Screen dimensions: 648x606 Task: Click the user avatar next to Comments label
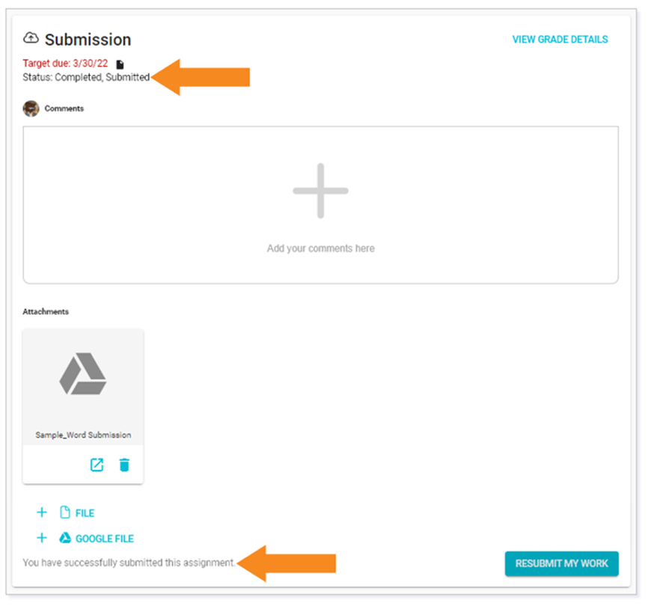[x=30, y=108]
